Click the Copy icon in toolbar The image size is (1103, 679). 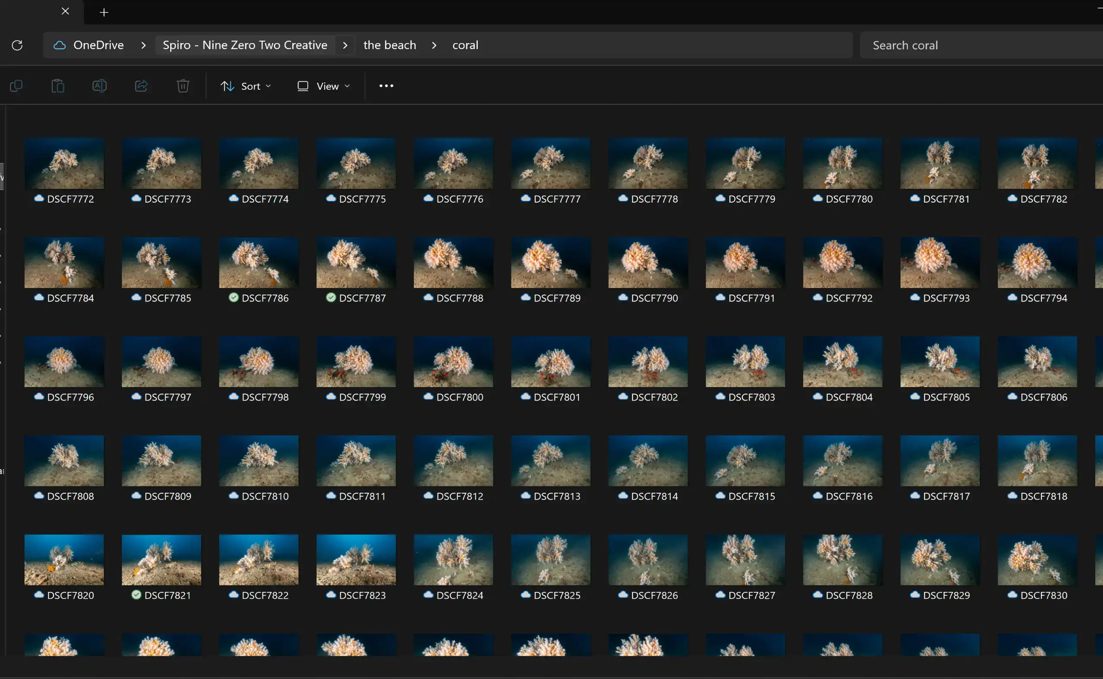point(16,86)
